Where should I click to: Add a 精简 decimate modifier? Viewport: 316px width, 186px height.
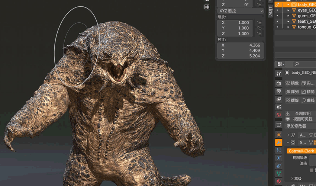tap(308, 92)
